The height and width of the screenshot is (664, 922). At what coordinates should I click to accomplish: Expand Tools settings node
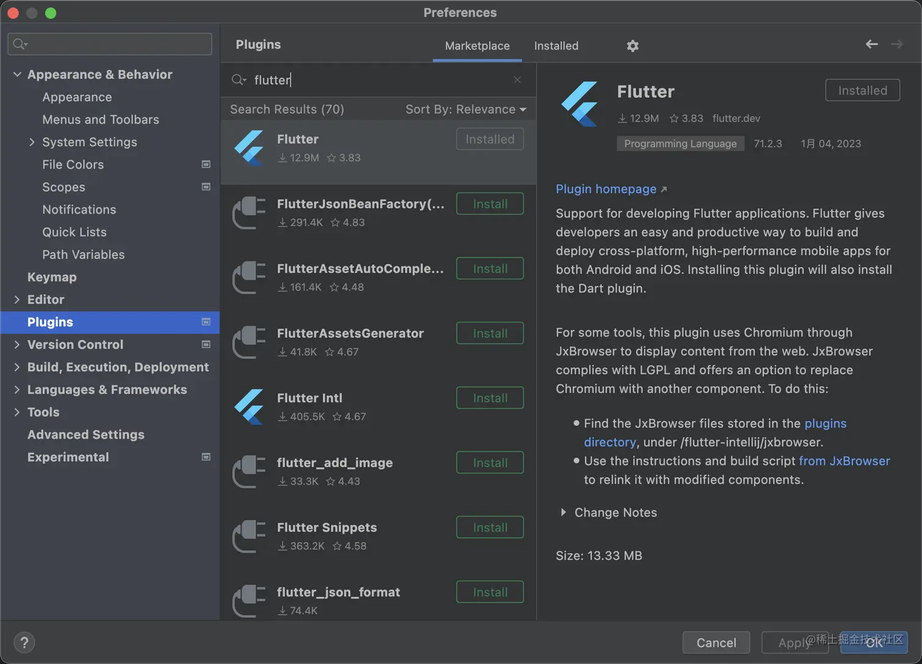click(x=17, y=412)
